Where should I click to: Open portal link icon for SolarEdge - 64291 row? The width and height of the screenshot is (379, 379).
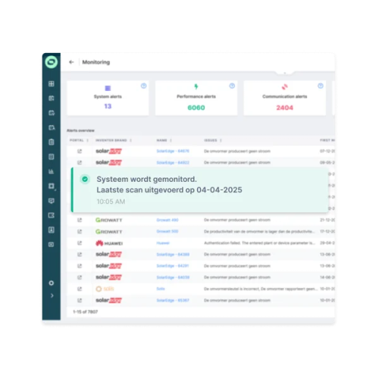click(80, 266)
